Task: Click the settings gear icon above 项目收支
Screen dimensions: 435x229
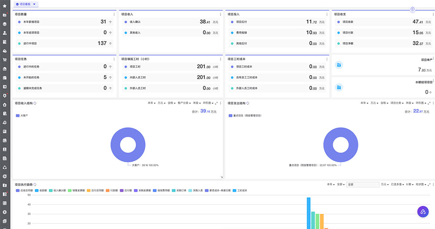Action: pos(412,9)
